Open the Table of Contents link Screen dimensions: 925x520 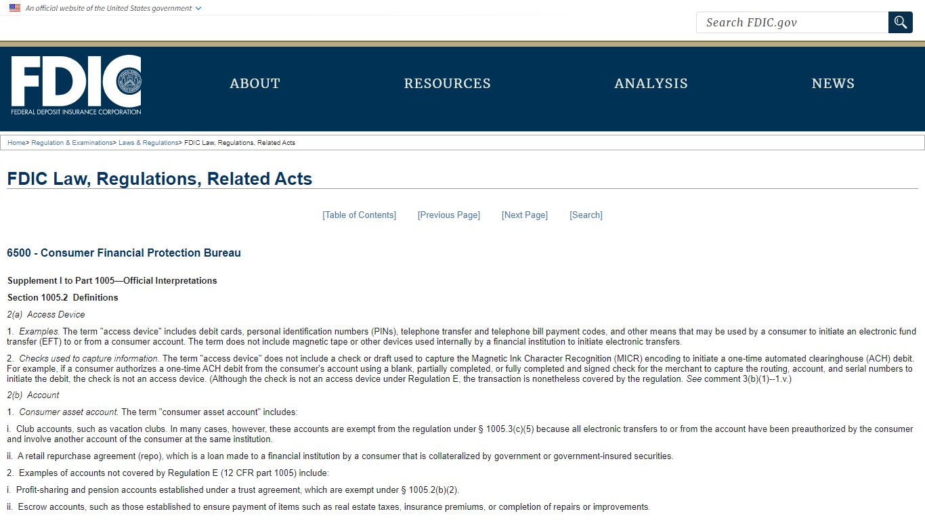tap(359, 215)
